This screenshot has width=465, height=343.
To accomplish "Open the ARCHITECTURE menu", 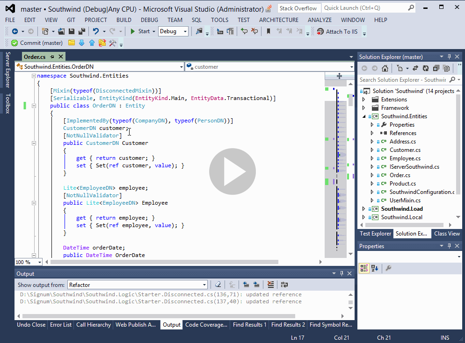I will coord(278,20).
